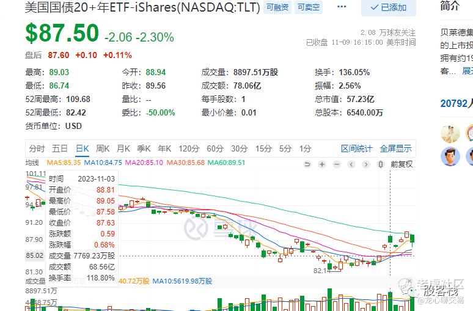Open the 区间统计 range statistics link
The height and width of the screenshot is (311, 473).
pyautogui.click(x=356, y=148)
